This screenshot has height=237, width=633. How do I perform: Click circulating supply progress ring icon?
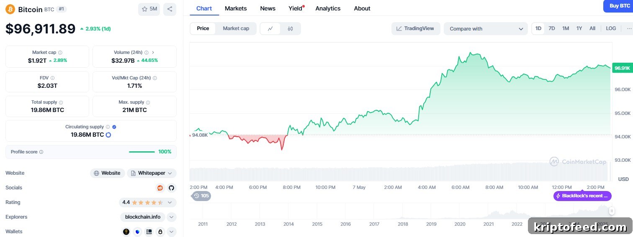click(x=108, y=135)
